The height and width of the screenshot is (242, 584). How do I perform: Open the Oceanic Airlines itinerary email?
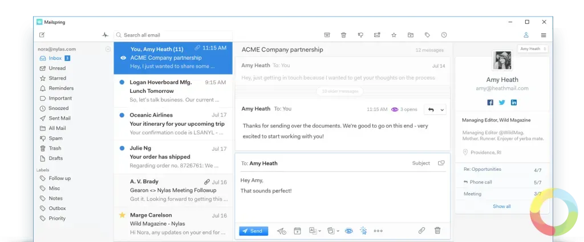(173, 124)
